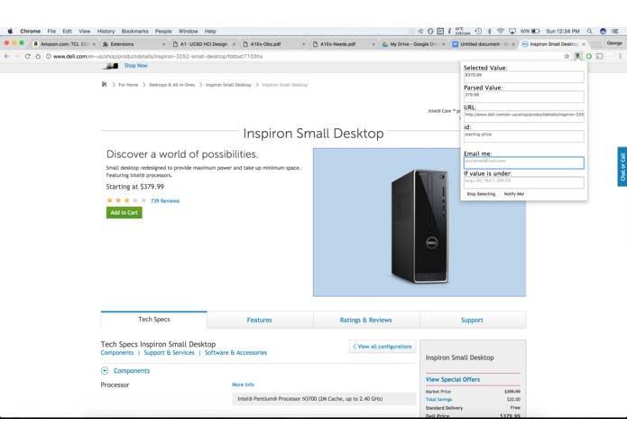Image resolution: width=627 pixels, height=446 pixels.
Task: Open the People menu
Action: 163,31
